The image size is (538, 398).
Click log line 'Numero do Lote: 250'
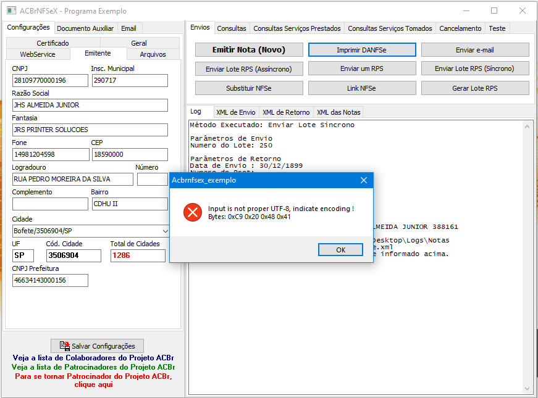(231, 146)
